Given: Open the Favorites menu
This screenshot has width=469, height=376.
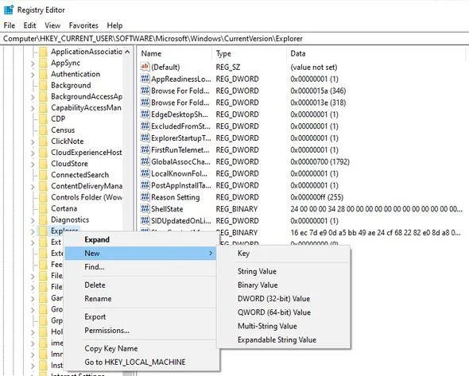Looking at the screenshot, I should click(83, 25).
